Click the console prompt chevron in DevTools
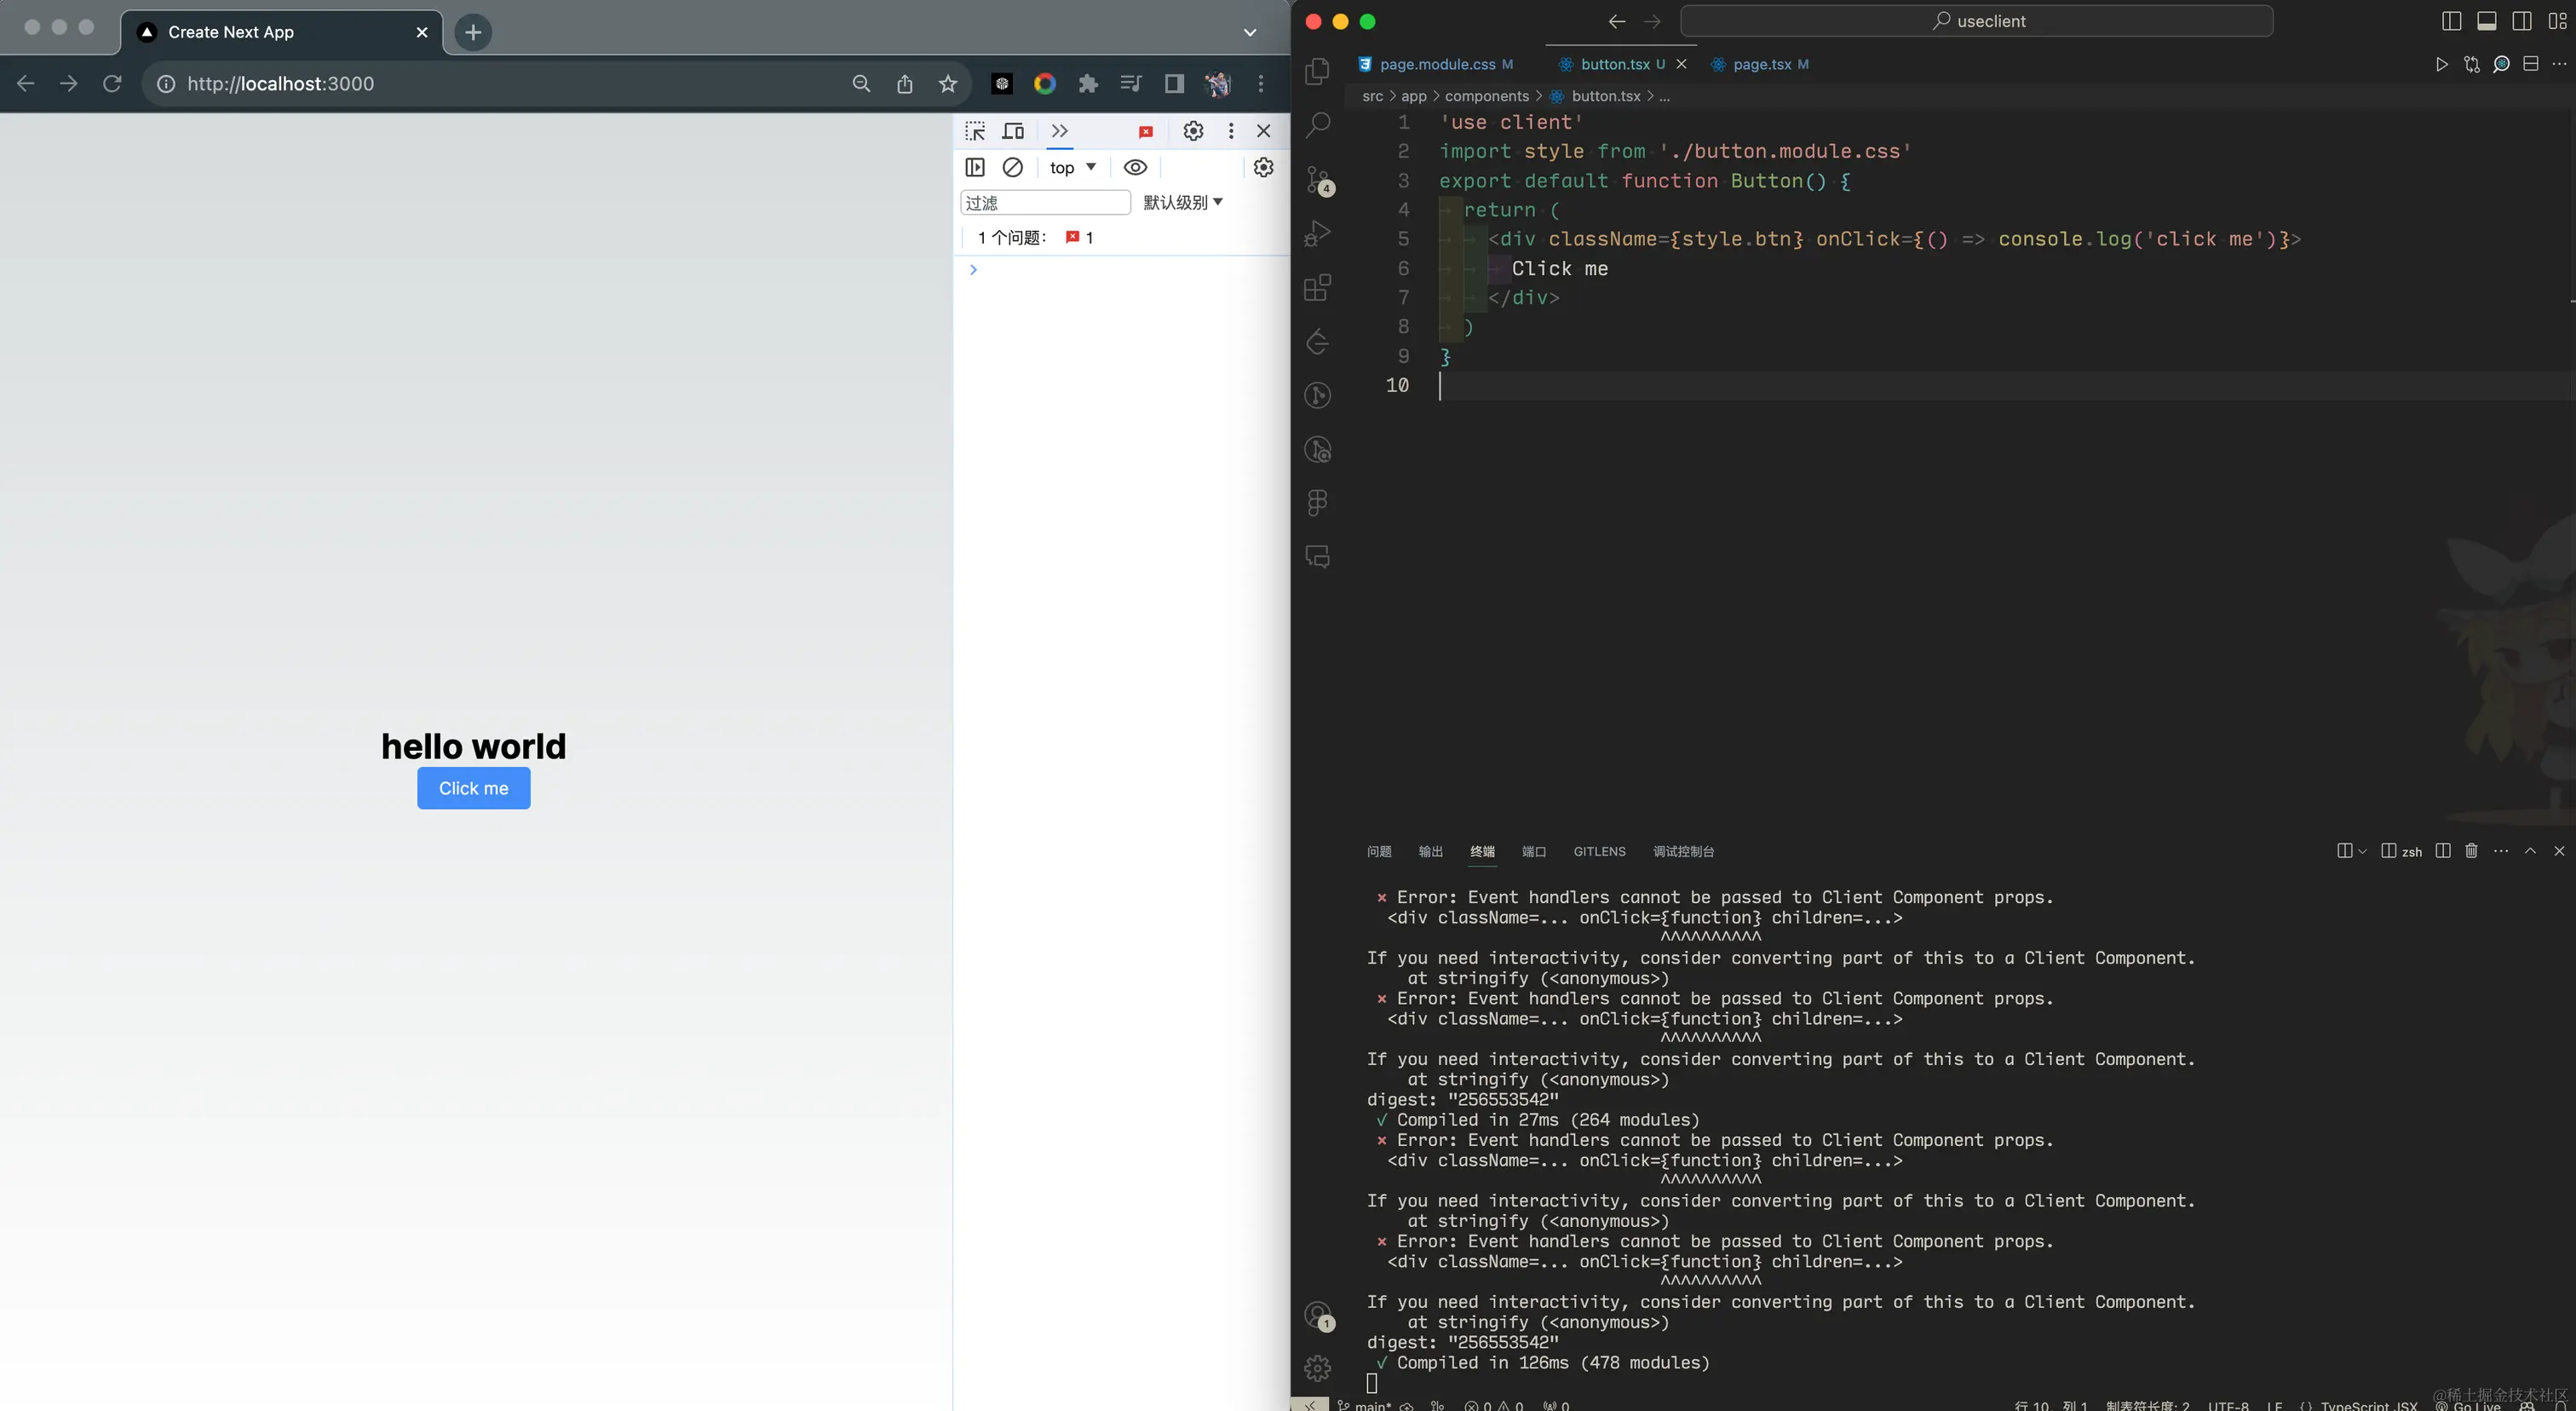This screenshot has height=1411, width=2576. coord(973,269)
